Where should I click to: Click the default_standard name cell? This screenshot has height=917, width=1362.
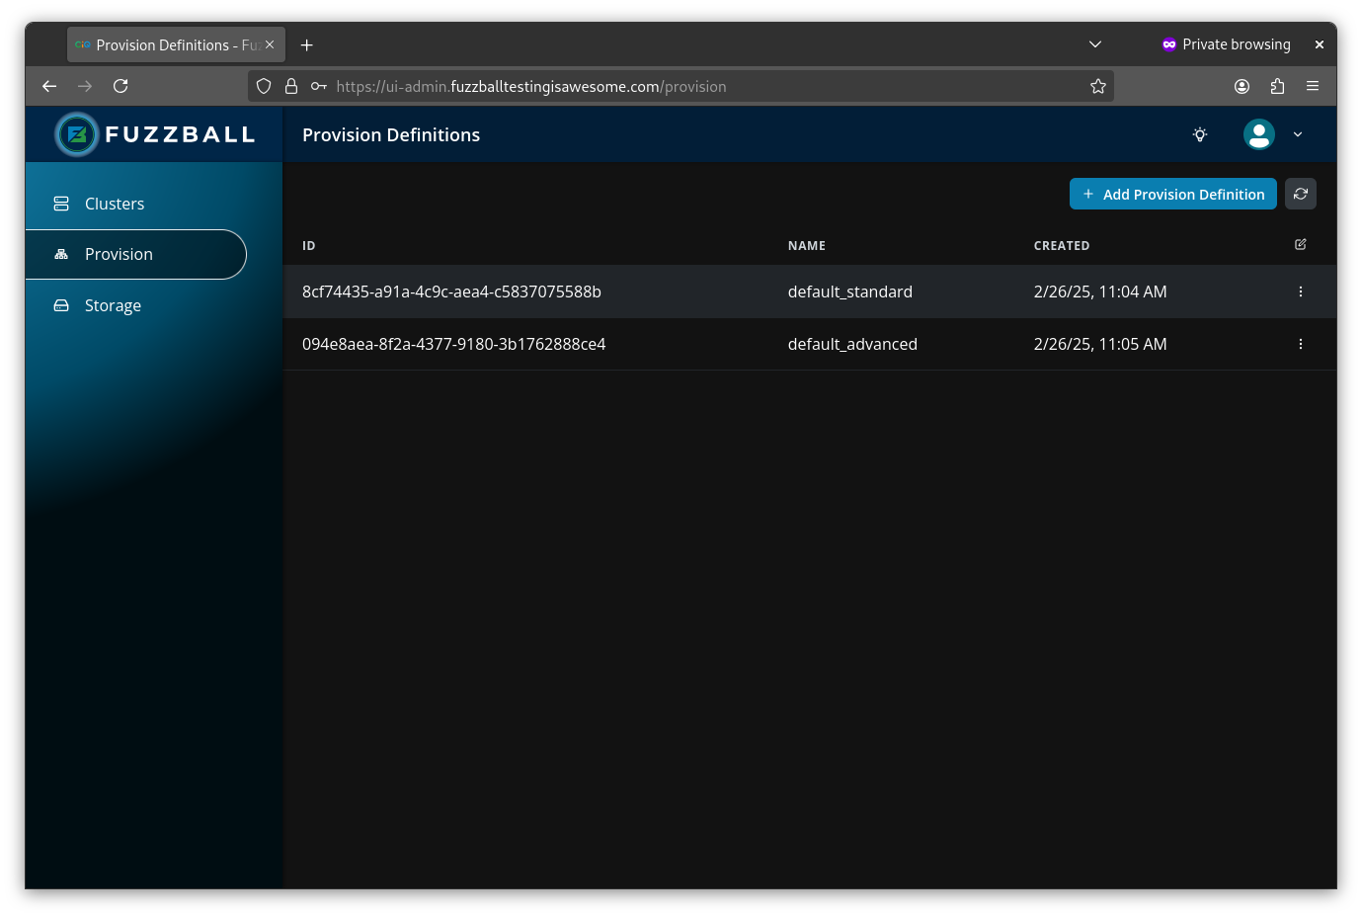(850, 292)
